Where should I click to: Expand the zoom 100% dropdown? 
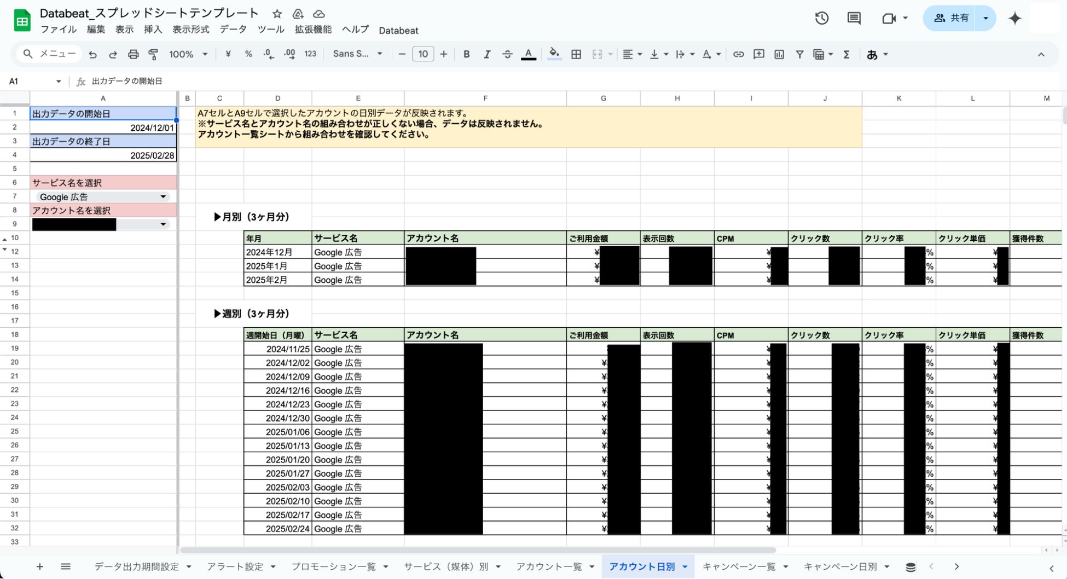tap(188, 54)
